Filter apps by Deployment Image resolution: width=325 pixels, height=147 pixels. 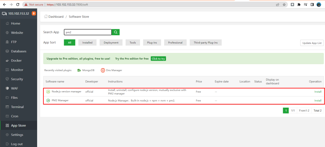pos(111,43)
